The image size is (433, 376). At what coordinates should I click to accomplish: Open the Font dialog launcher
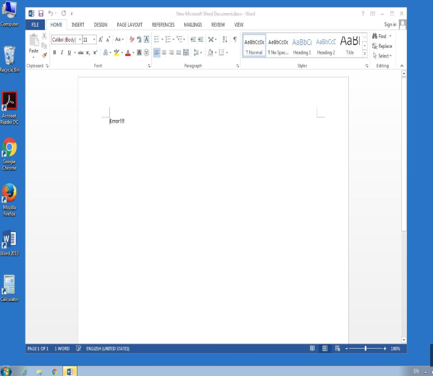(149, 66)
